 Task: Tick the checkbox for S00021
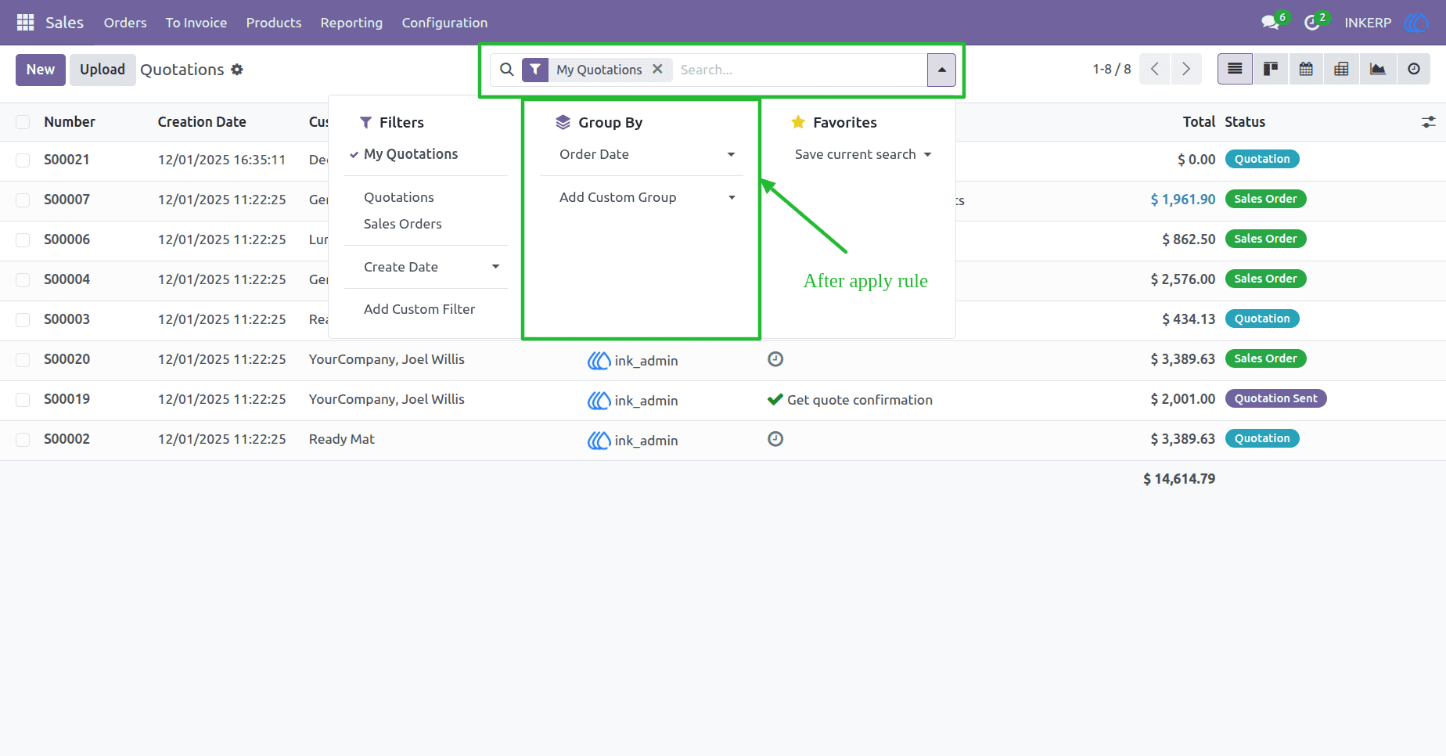23,160
